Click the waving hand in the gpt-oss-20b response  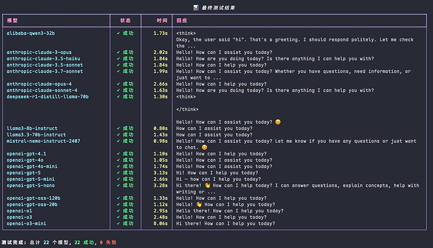pyautogui.click(x=199, y=204)
